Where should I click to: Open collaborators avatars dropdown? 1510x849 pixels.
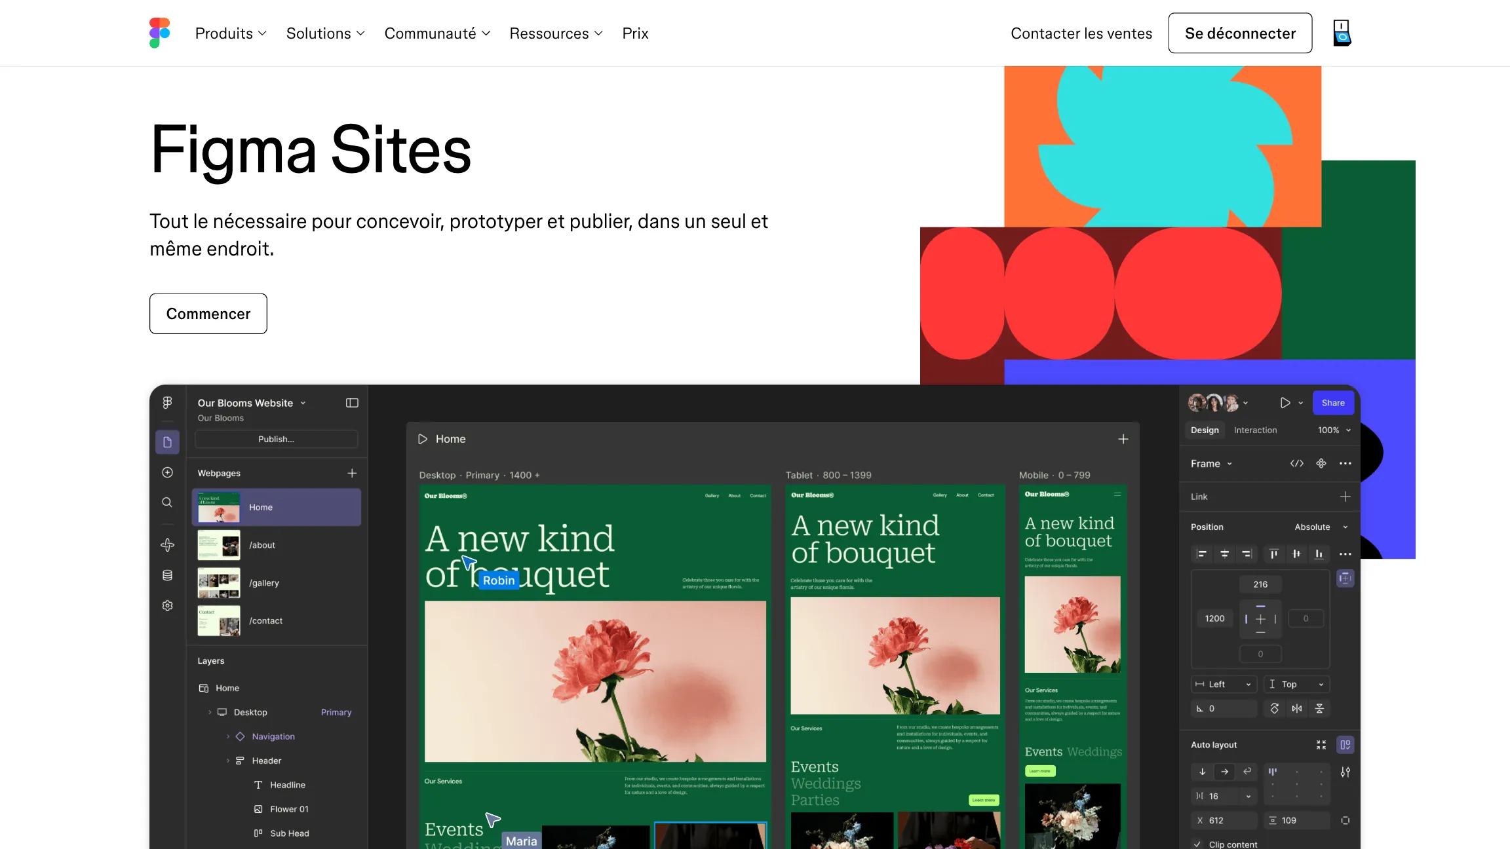click(x=1245, y=403)
